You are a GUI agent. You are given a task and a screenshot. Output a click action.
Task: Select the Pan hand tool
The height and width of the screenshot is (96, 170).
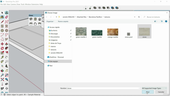6,71
